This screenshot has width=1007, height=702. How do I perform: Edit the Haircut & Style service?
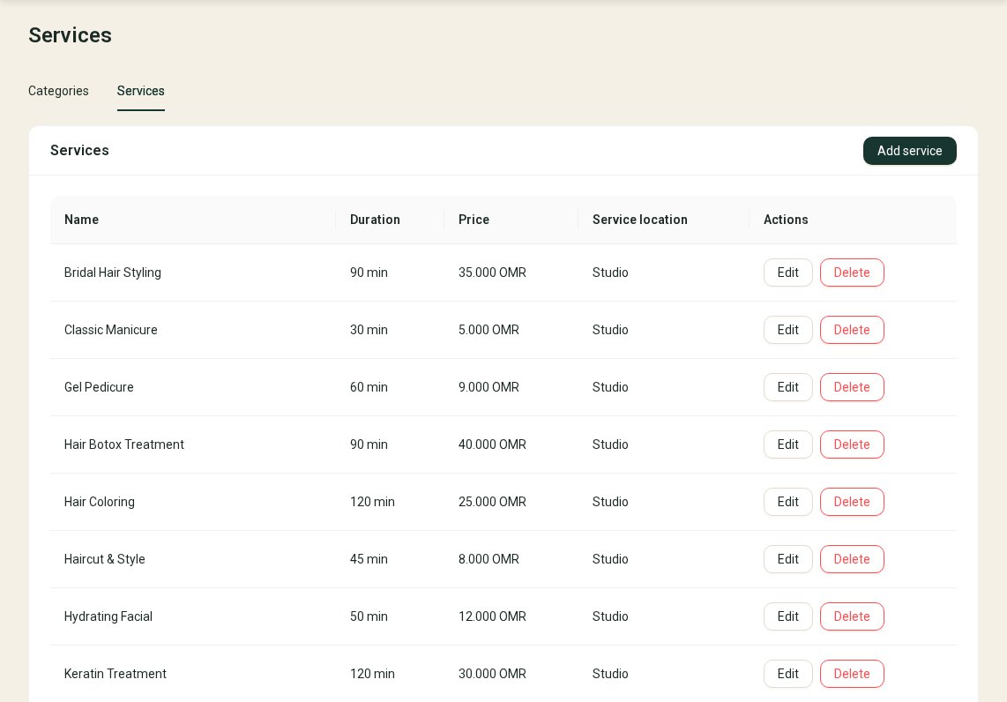pos(788,559)
